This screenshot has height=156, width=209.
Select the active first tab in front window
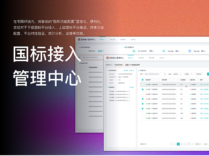tap(131, 58)
